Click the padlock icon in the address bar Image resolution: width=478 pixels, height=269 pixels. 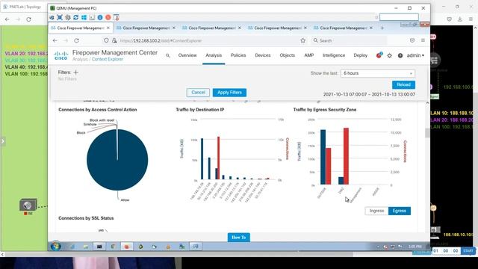pyautogui.click(x=114, y=40)
